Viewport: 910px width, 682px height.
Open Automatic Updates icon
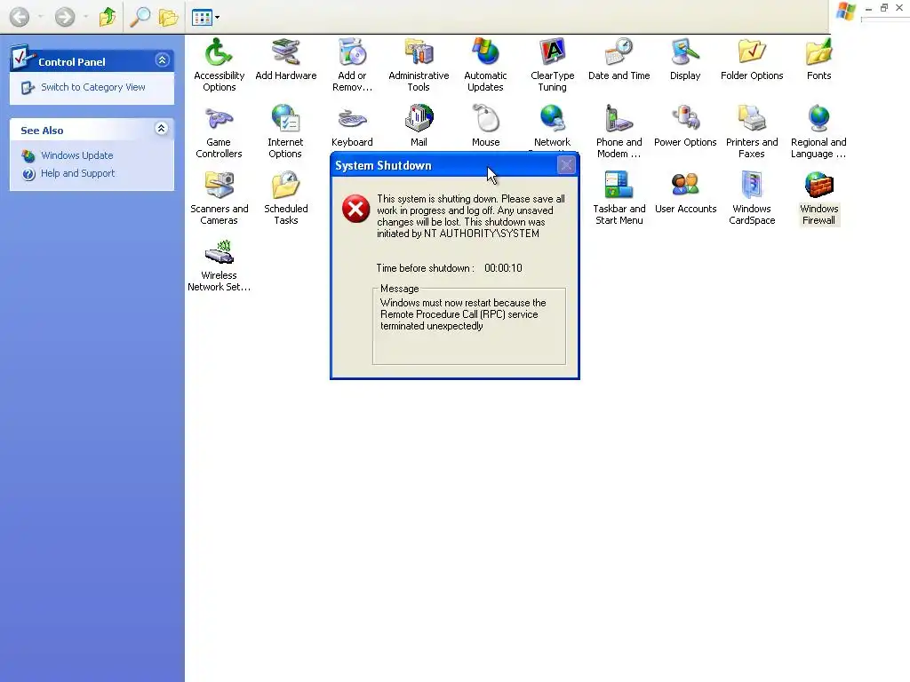pos(485,65)
